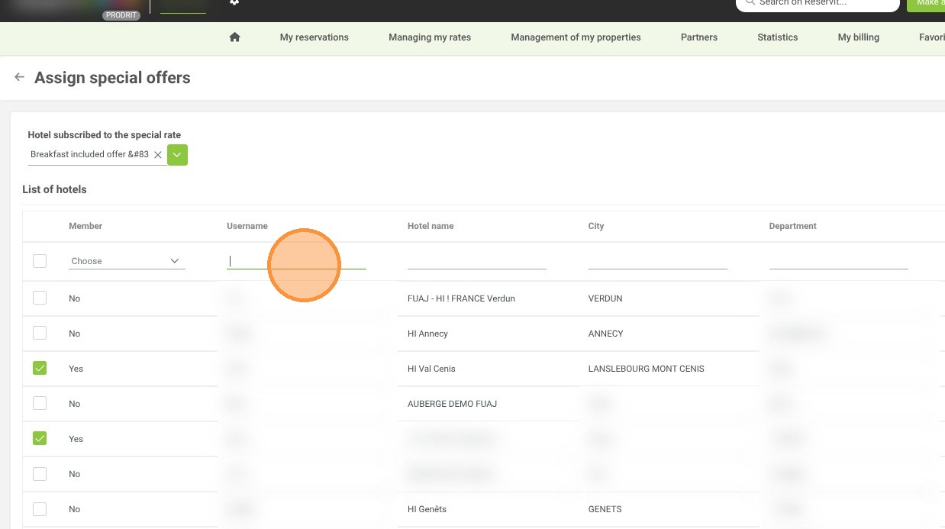Toggle the select-all checkbox in filter row
Viewport: 945px width, 529px height.
40,261
